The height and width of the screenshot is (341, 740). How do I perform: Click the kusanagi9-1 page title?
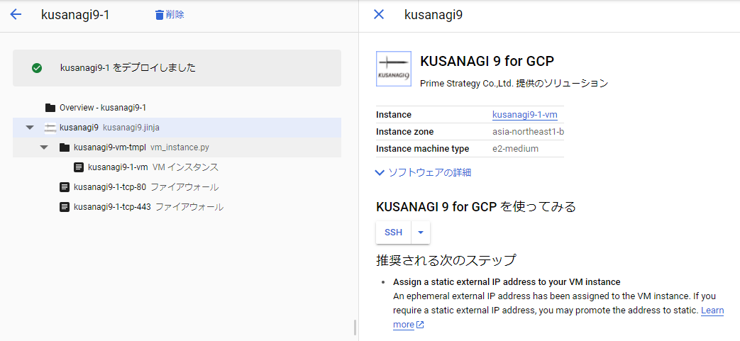(75, 15)
